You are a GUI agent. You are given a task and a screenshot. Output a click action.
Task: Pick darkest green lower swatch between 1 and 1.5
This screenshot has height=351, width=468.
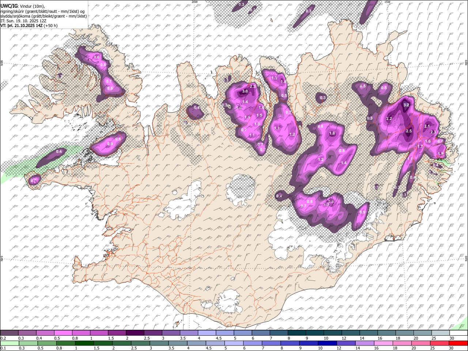click(84, 343)
